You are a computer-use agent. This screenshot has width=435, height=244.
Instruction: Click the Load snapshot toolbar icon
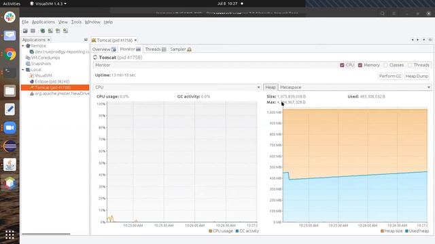tap(25, 30)
